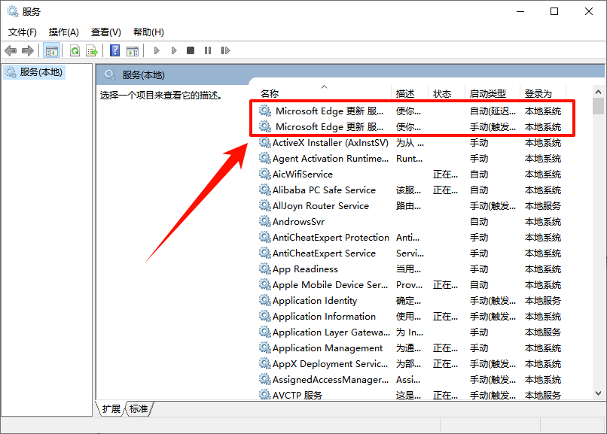Click the Forward arrow in toolbar
Screen dimensions: 607x434
pos(28,50)
